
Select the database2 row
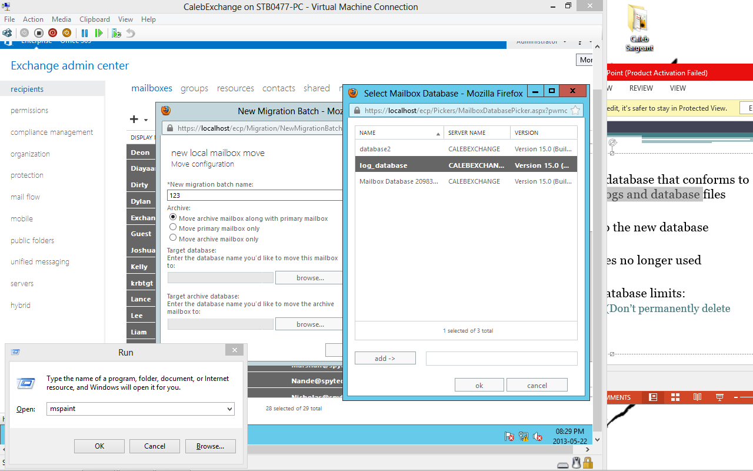point(466,149)
